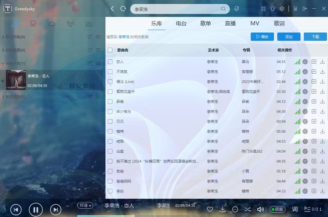328x217 pixels.
Task: Expand the bottom list below the playing song
Action: coord(3,97)
